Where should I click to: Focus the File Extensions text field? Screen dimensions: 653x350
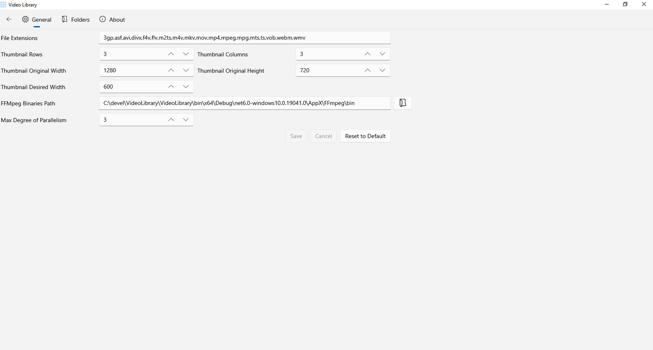245,38
